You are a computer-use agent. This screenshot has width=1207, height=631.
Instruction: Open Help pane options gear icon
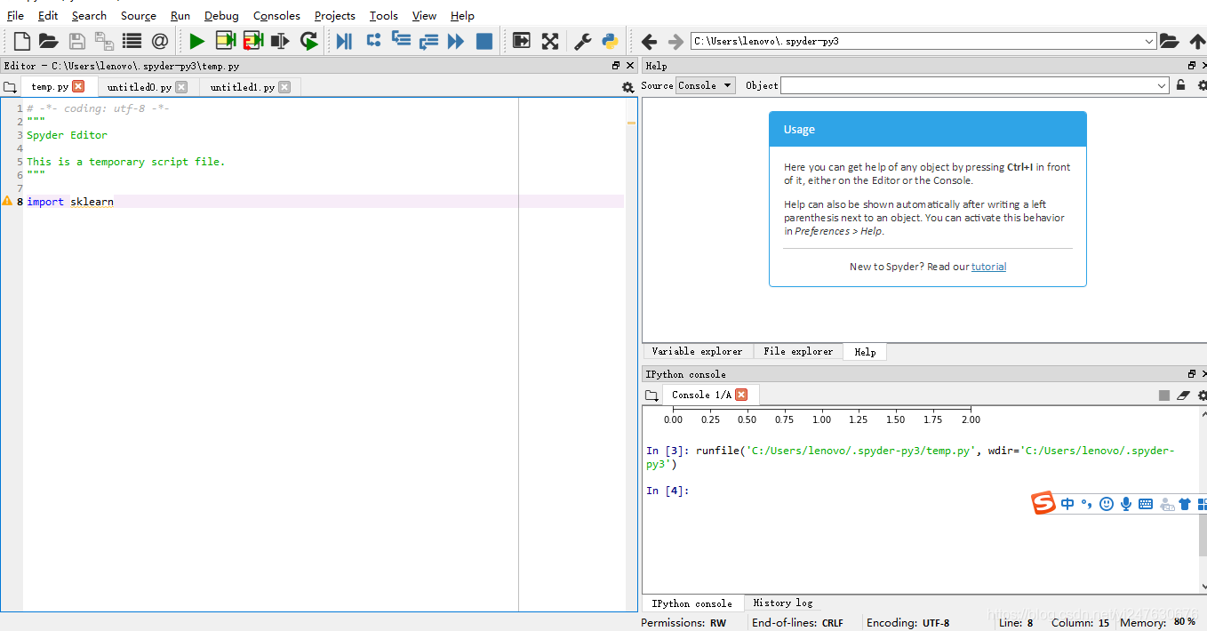pyautogui.click(x=1202, y=85)
